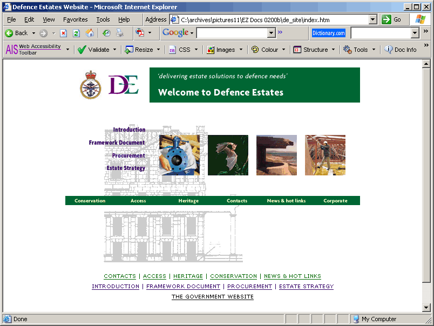Click the Tools gears icon
This screenshot has width=434, height=326.
pos(348,50)
